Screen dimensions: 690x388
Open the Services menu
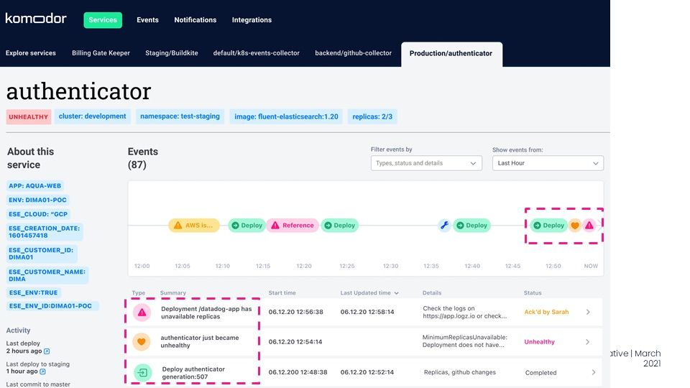click(x=103, y=20)
